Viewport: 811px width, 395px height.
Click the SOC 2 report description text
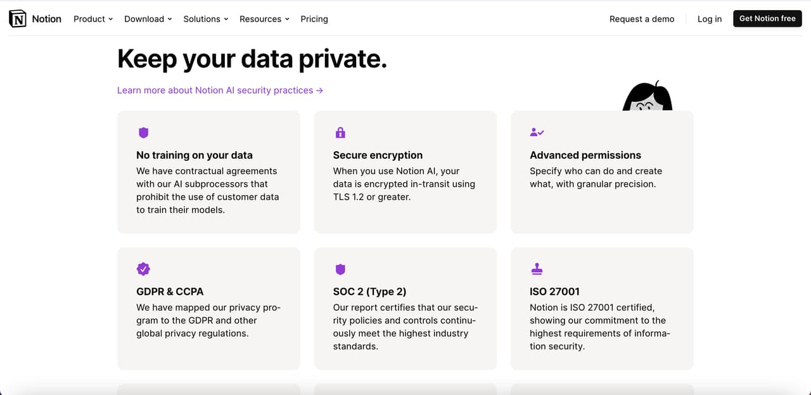[x=405, y=327]
